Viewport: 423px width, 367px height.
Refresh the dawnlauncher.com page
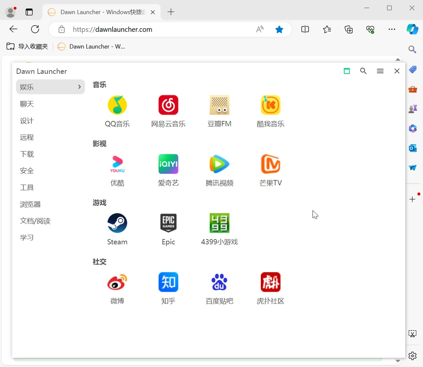(x=35, y=29)
